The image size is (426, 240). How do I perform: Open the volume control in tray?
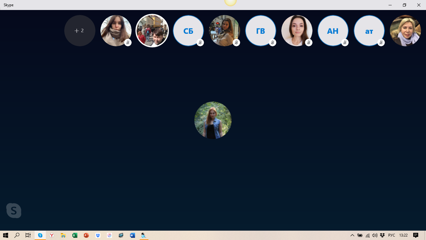tap(375, 235)
